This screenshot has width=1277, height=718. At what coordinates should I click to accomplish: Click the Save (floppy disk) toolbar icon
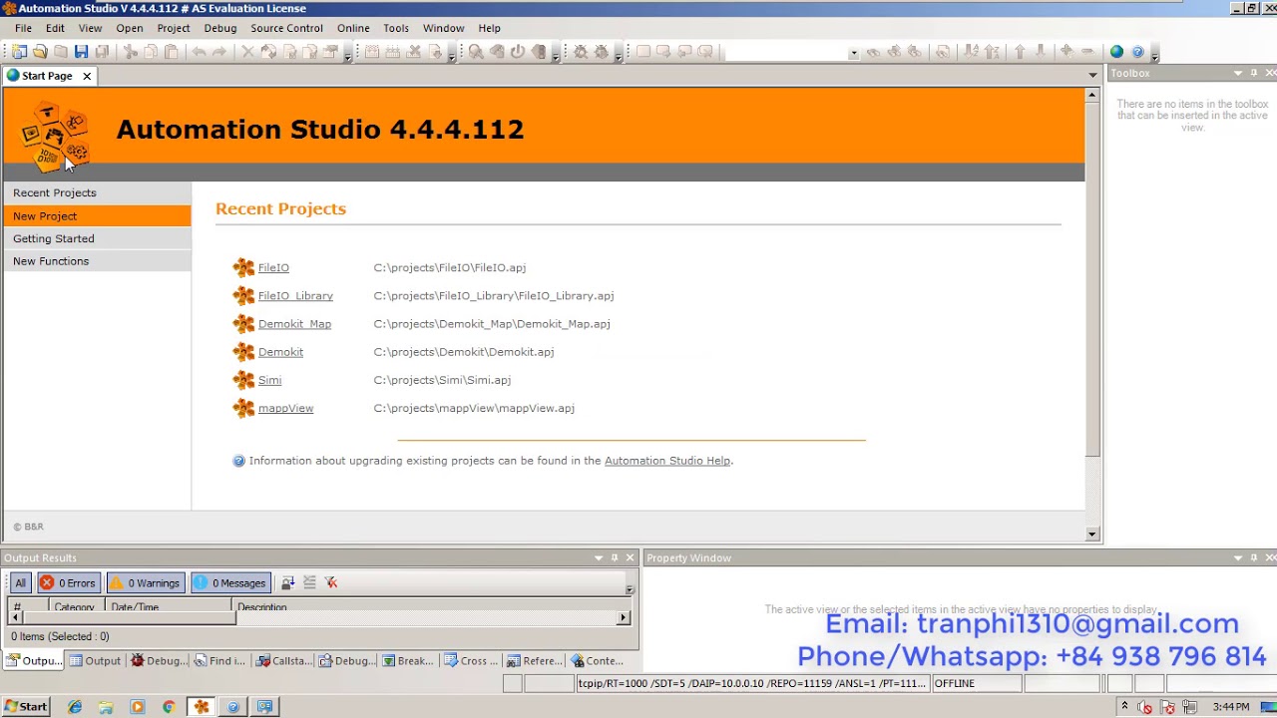pyautogui.click(x=81, y=52)
